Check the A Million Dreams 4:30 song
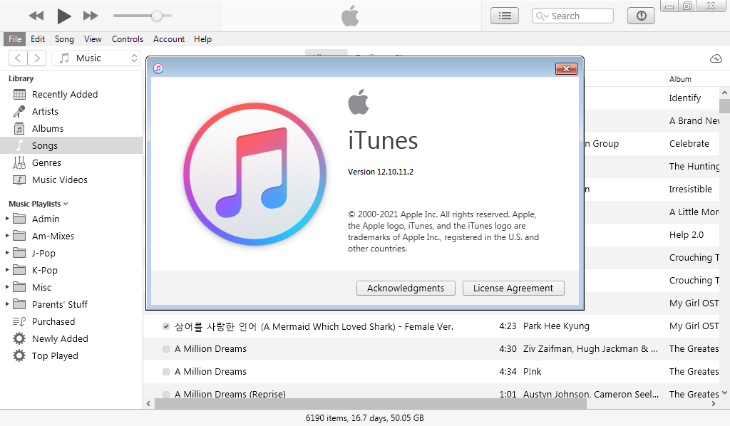This screenshot has height=426, width=730. click(166, 349)
